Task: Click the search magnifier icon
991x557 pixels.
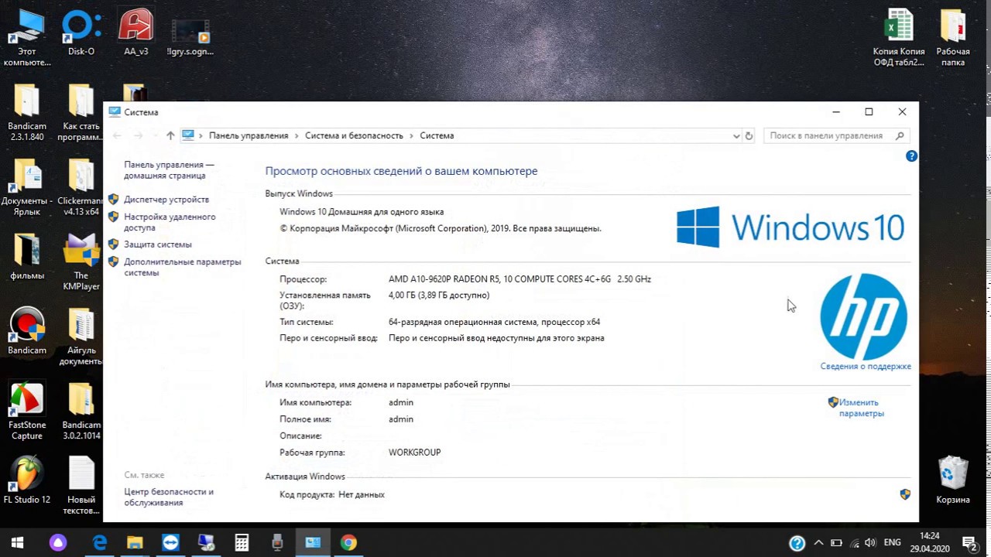Action: pos(900,135)
